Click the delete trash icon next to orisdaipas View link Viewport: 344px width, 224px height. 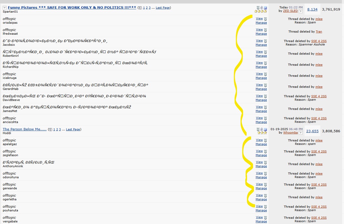point(265,19)
